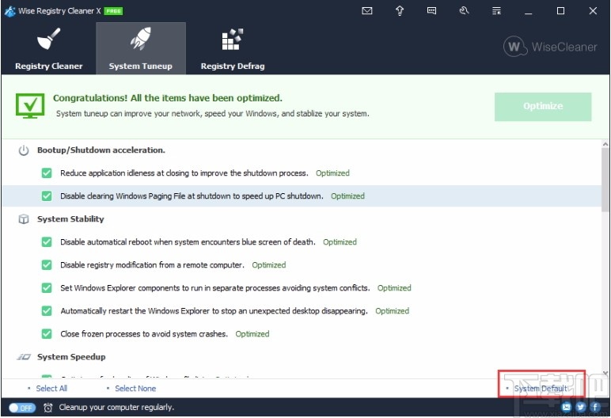Uncheck Automatically restart the Windows Explorer
Image resolution: width=611 pixels, height=418 pixels.
click(x=47, y=311)
